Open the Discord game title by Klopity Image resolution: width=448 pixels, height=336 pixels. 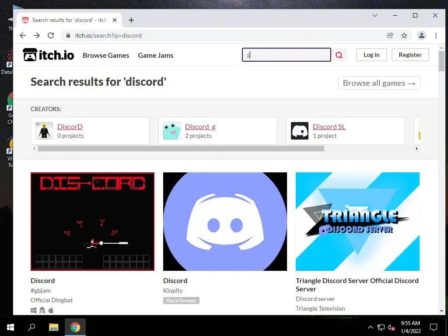coord(175,280)
